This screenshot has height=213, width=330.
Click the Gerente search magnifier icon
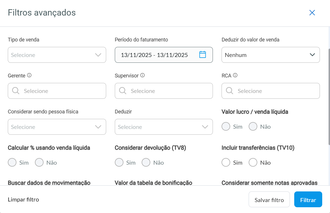click(16, 91)
